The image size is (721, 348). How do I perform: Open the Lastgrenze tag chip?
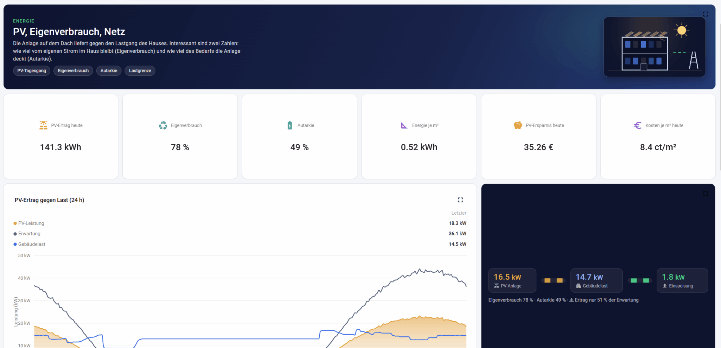point(140,71)
